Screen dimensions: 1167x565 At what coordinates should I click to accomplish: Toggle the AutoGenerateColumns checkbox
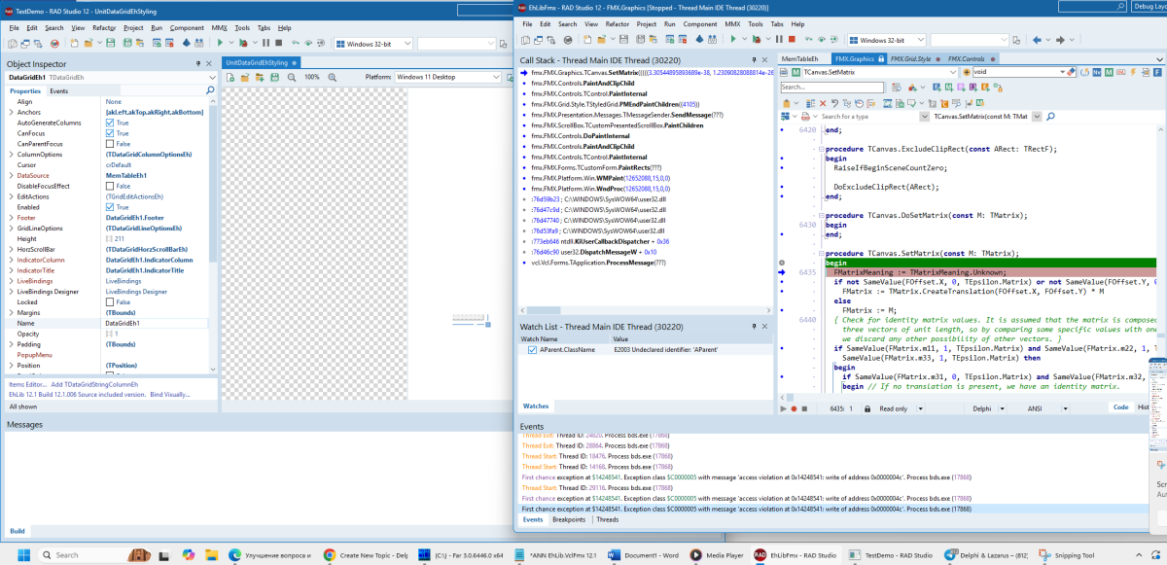110,123
